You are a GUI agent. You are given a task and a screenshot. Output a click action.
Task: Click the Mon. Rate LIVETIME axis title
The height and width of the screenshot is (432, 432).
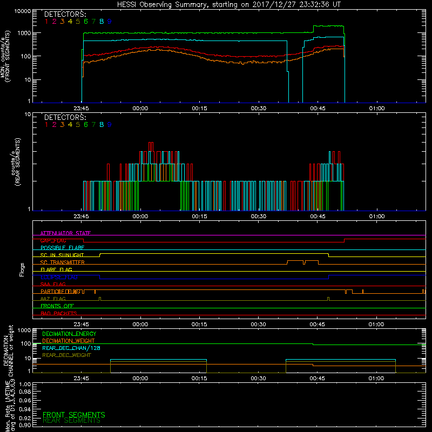(10, 406)
